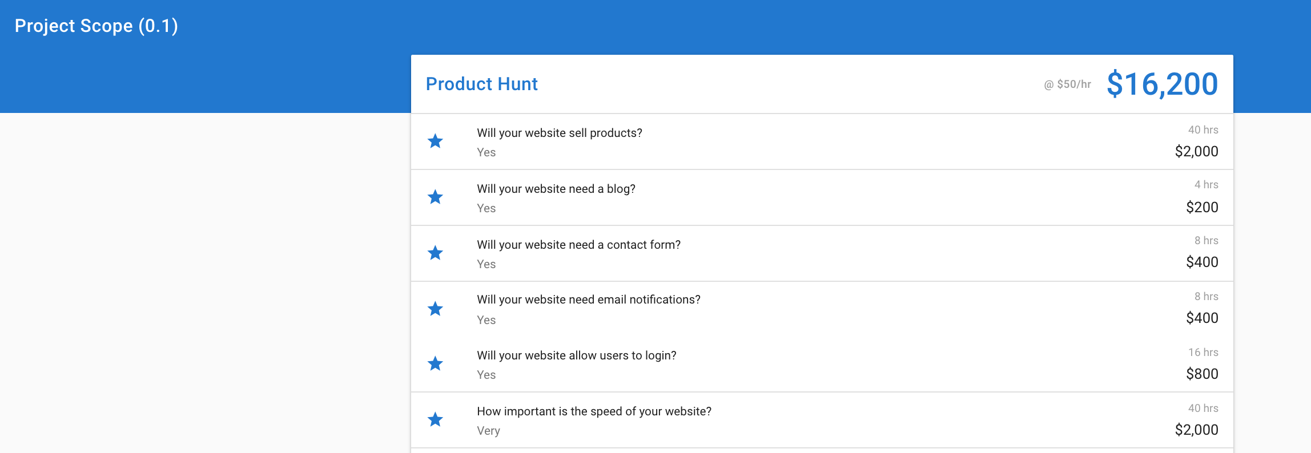The height and width of the screenshot is (453, 1311).
Task: Click the "4 hrs" estimate for blog
Action: 1206,185
